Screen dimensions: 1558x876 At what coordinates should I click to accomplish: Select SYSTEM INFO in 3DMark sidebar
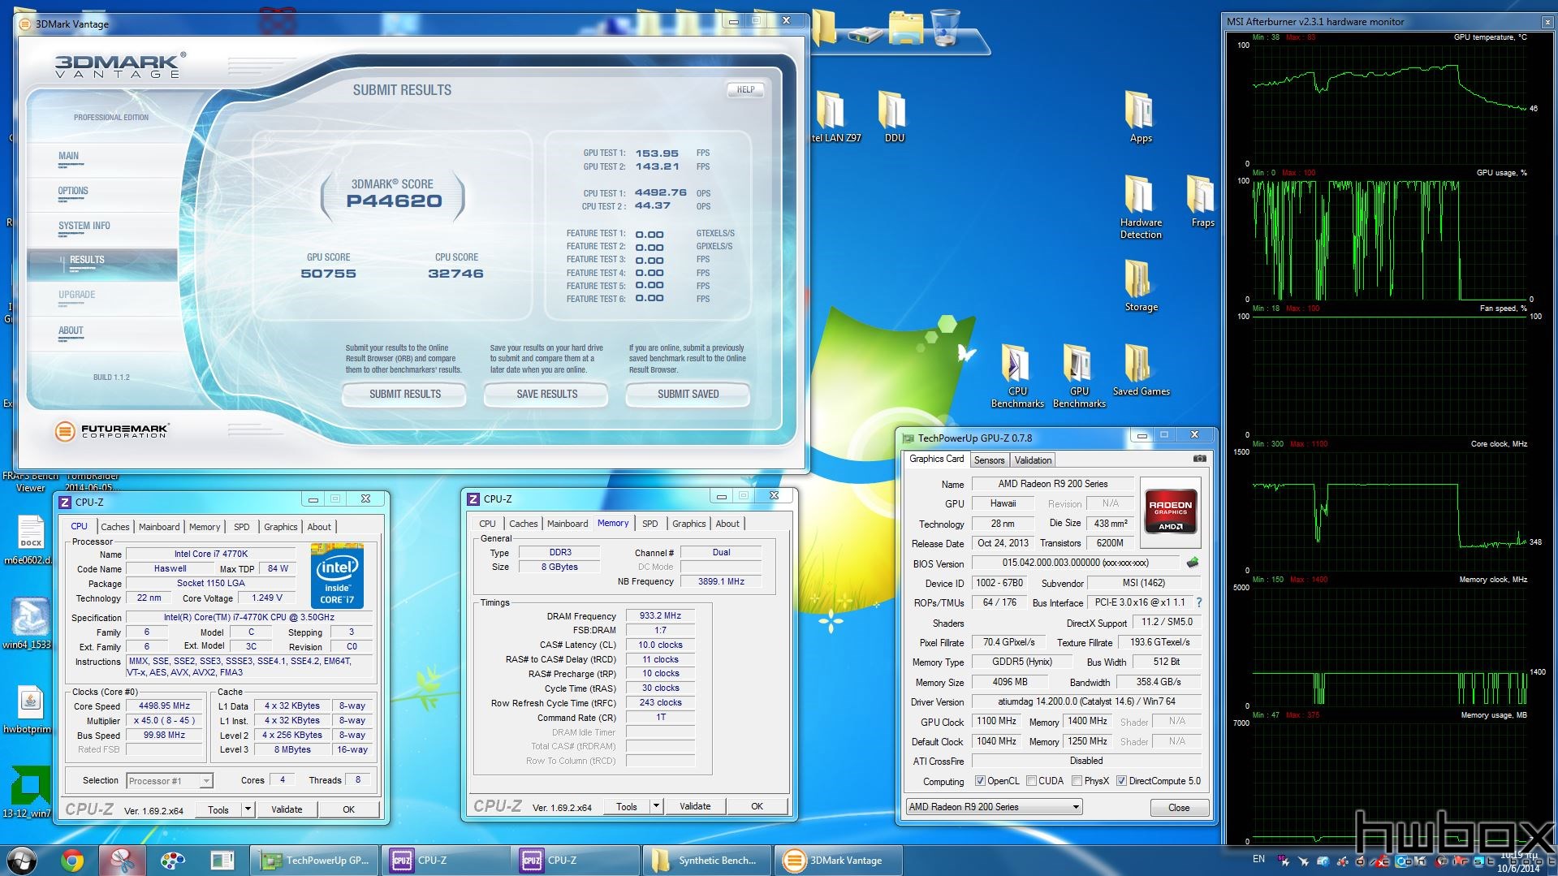pos(84,227)
